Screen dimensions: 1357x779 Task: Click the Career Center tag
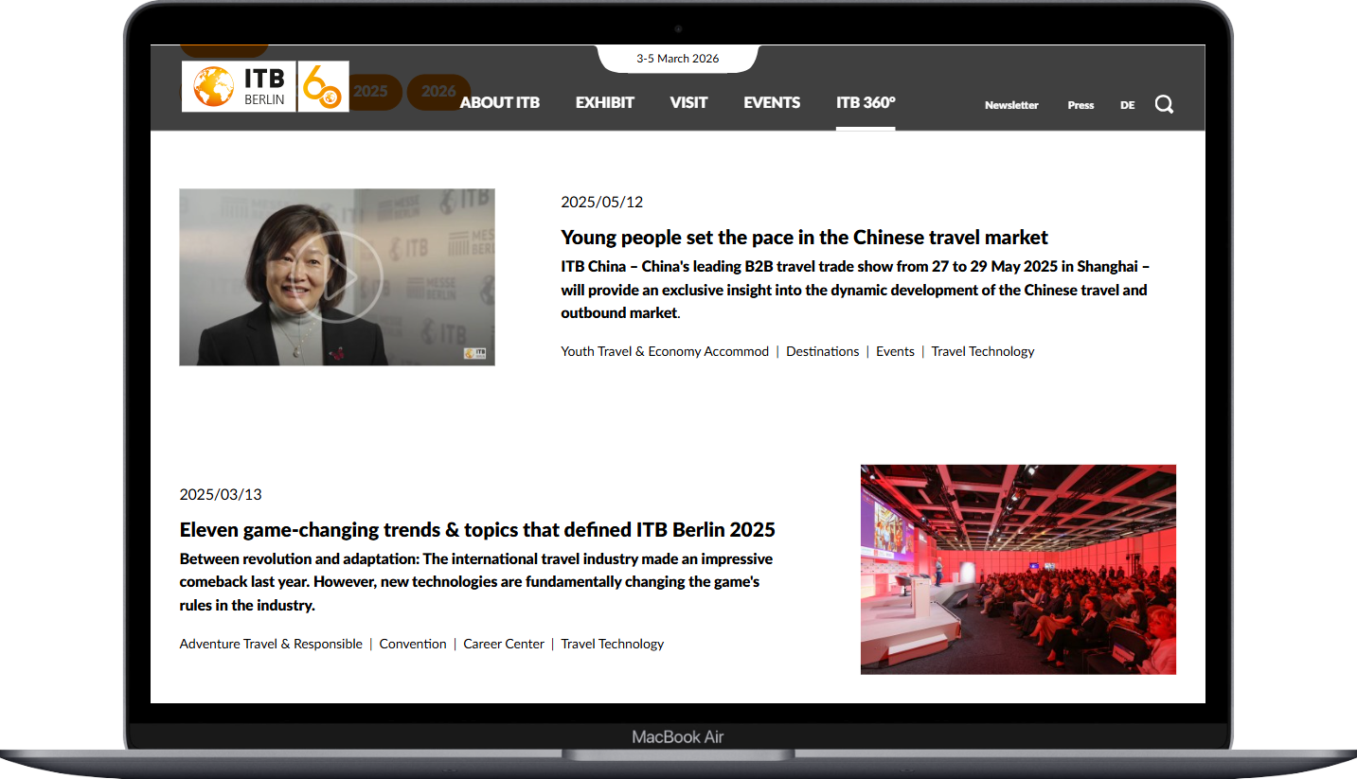[x=504, y=644]
